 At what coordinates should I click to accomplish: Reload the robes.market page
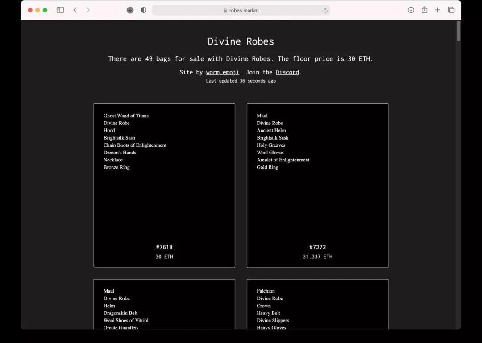[325, 10]
